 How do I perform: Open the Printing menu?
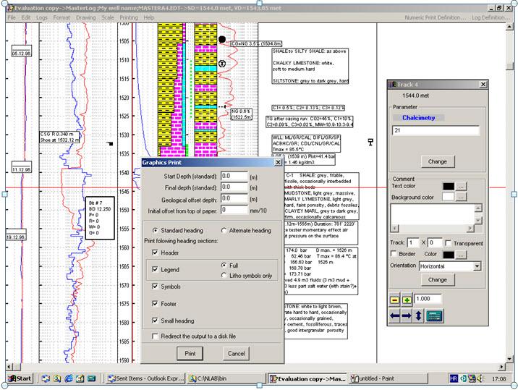pos(129,17)
